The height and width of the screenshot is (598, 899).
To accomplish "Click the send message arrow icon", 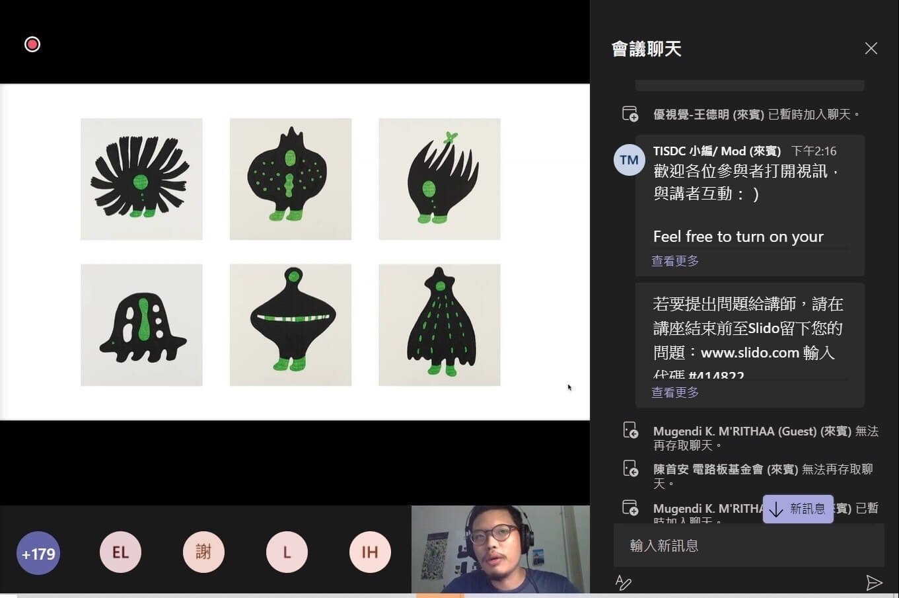I will point(873,582).
